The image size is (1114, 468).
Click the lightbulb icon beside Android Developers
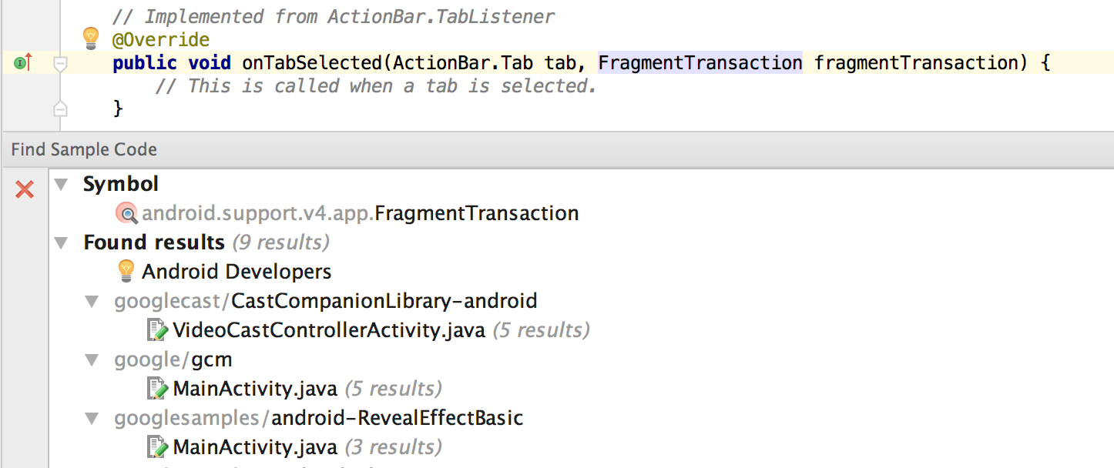pyautogui.click(x=126, y=271)
